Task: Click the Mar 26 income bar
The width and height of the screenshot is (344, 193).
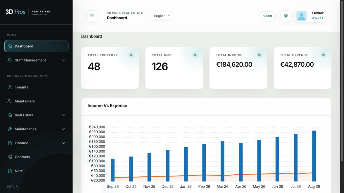Action: pos(222,161)
